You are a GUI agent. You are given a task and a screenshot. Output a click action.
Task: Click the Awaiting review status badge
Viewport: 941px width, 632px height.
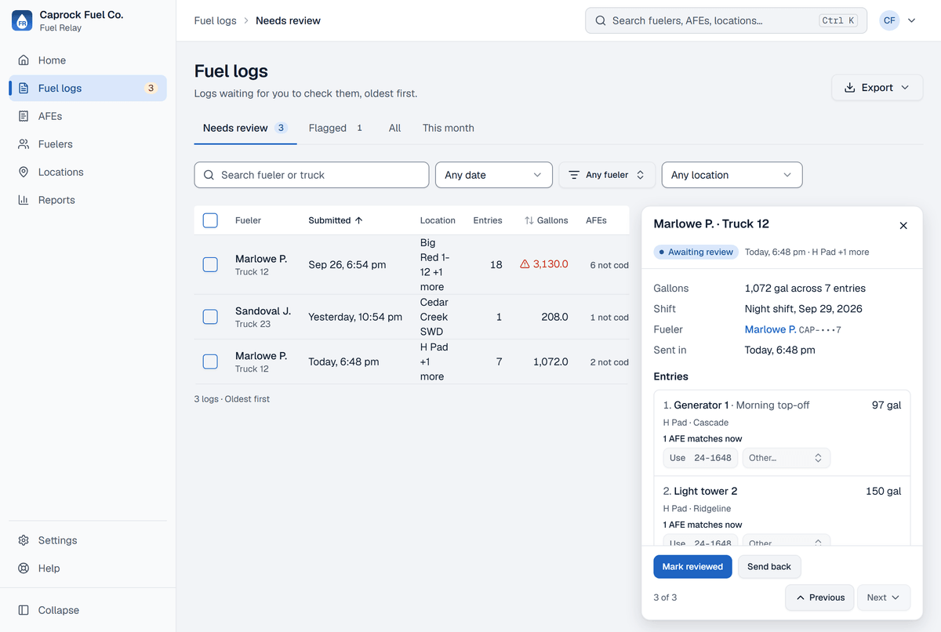coord(696,252)
